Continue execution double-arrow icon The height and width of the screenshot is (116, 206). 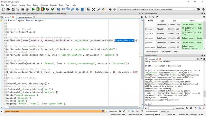pos(77,9)
